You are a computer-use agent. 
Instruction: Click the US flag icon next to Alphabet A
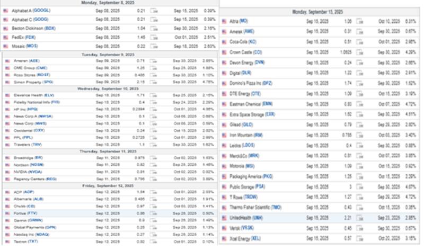(x=6, y=11)
